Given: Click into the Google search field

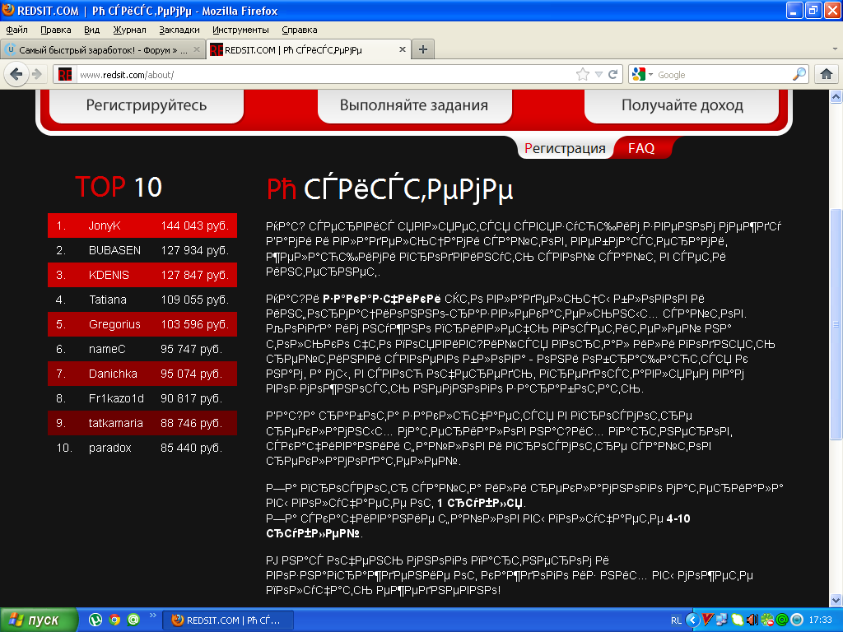Looking at the screenshot, I should point(723,75).
